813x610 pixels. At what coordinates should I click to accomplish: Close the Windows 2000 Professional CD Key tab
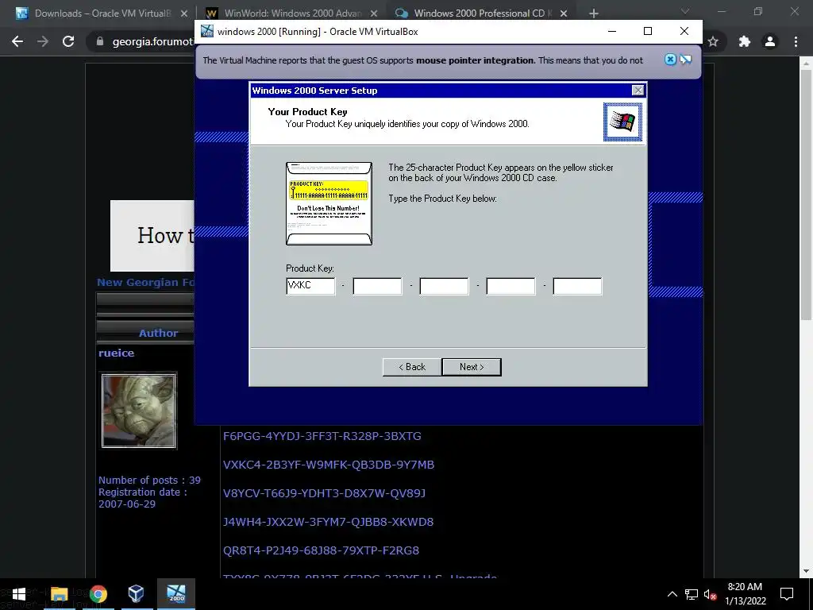tap(564, 14)
